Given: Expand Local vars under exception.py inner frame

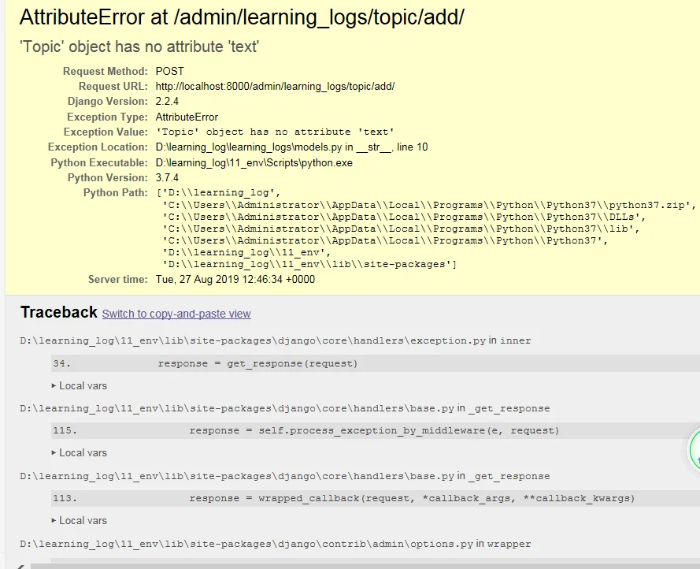Looking at the screenshot, I should [x=79, y=385].
